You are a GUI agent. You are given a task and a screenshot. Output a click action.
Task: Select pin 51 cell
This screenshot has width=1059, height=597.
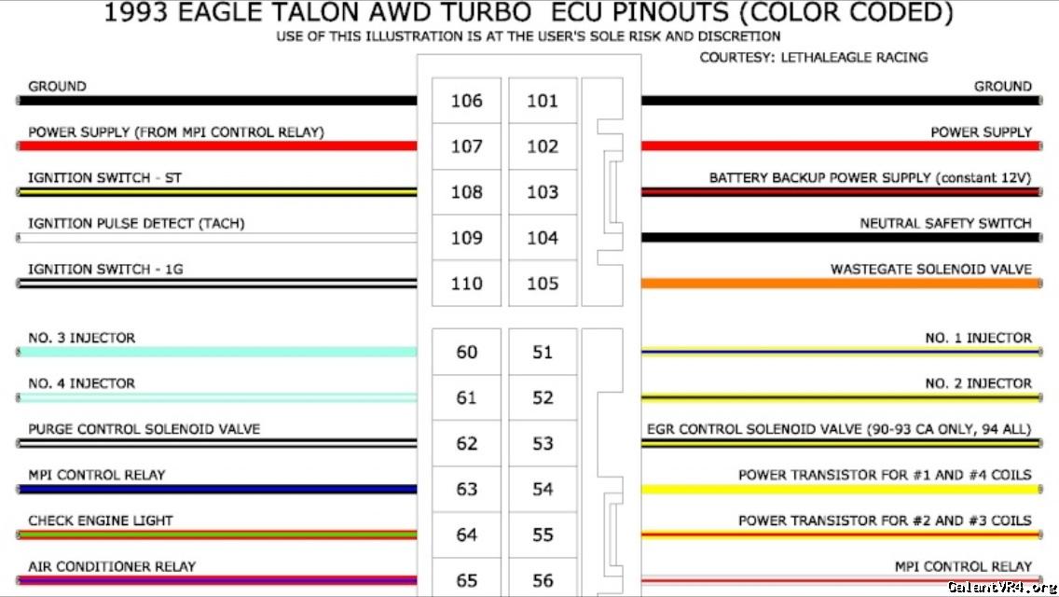point(543,353)
